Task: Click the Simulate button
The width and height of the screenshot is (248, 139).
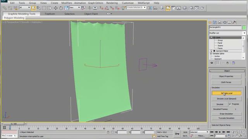Action: click(x=220, y=104)
